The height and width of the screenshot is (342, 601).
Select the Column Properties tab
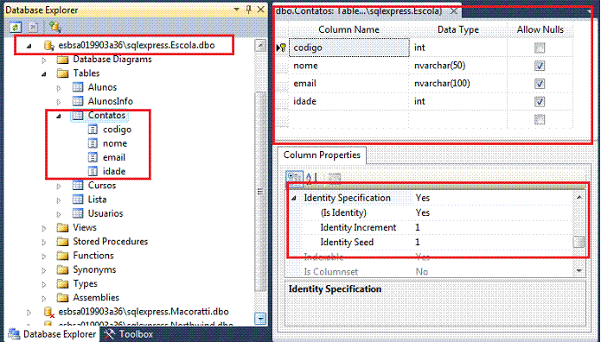coord(322,155)
